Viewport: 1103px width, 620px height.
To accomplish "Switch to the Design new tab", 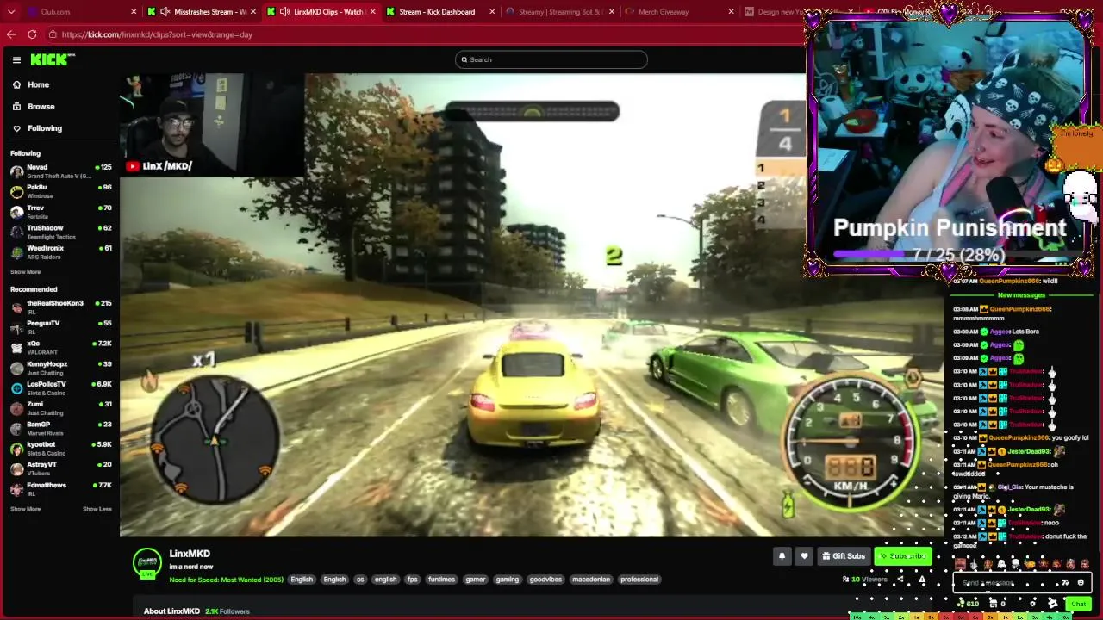I will (x=776, y=12).
